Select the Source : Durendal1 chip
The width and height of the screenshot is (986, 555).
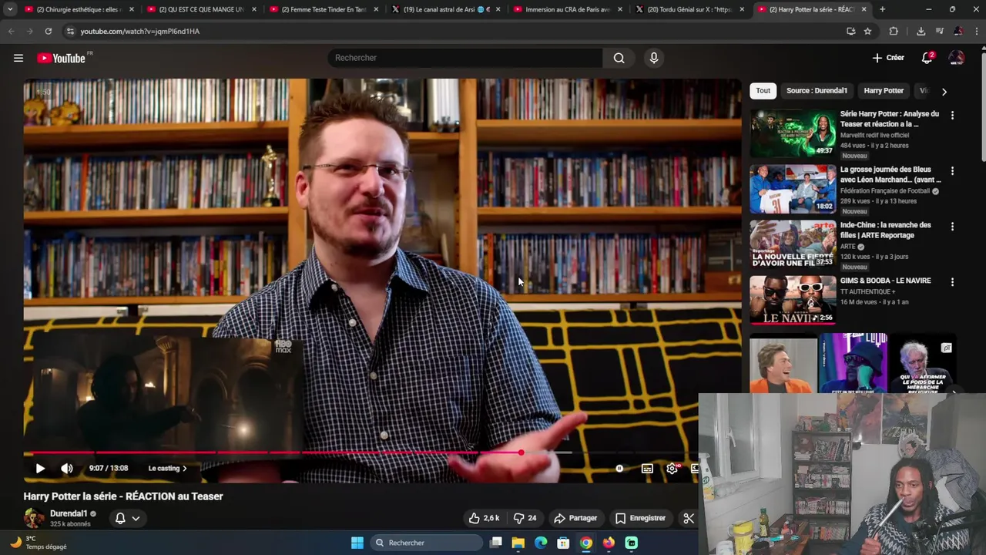(817, 90)
